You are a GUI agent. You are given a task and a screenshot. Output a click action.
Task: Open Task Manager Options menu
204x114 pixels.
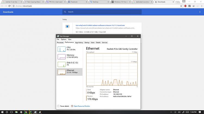click(63, 39)
